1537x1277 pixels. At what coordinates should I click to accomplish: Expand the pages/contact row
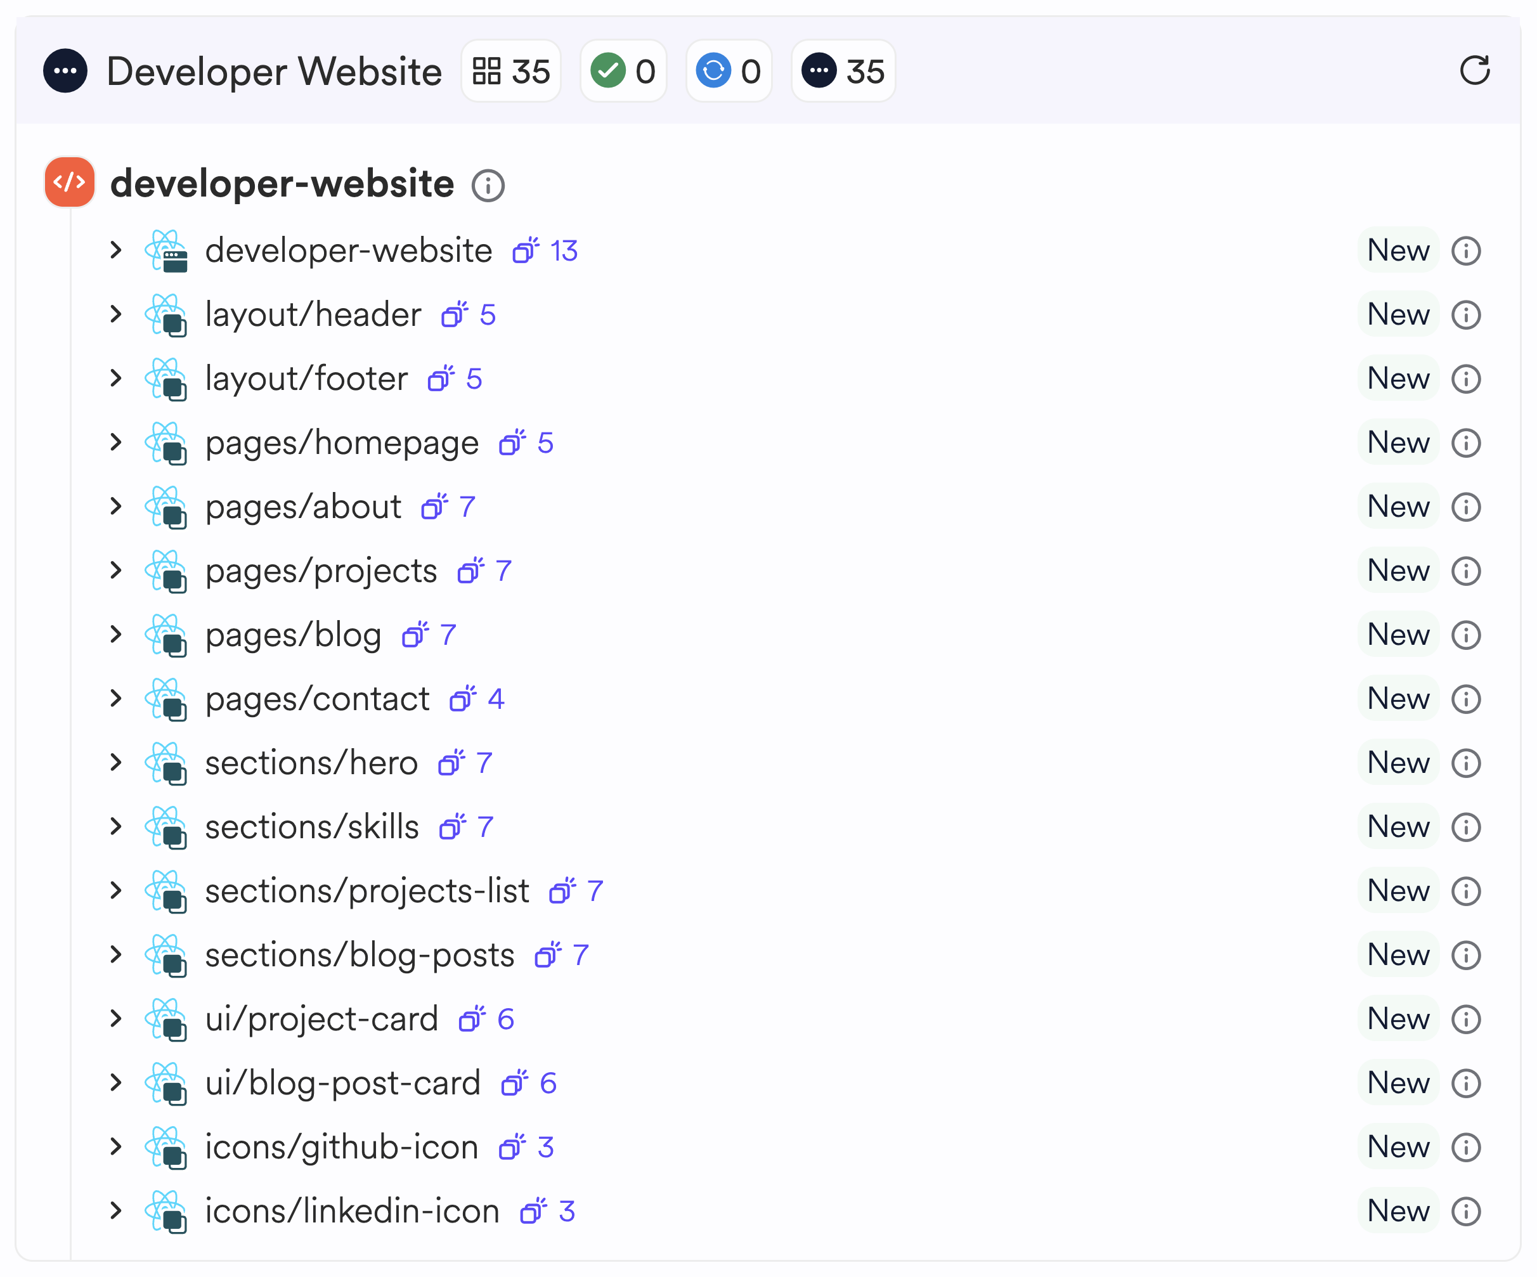[x=115, y=698]
